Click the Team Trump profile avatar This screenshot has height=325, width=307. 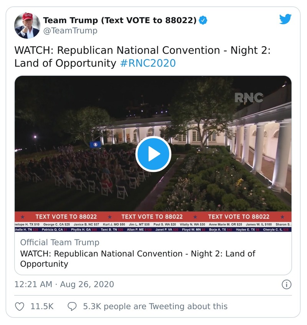click(27, 25)
